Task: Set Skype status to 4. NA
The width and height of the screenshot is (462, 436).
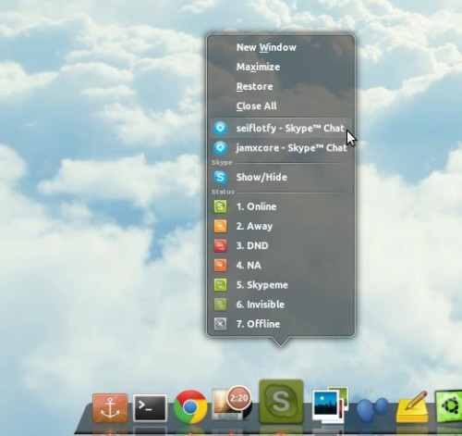Action: (280, 265)
